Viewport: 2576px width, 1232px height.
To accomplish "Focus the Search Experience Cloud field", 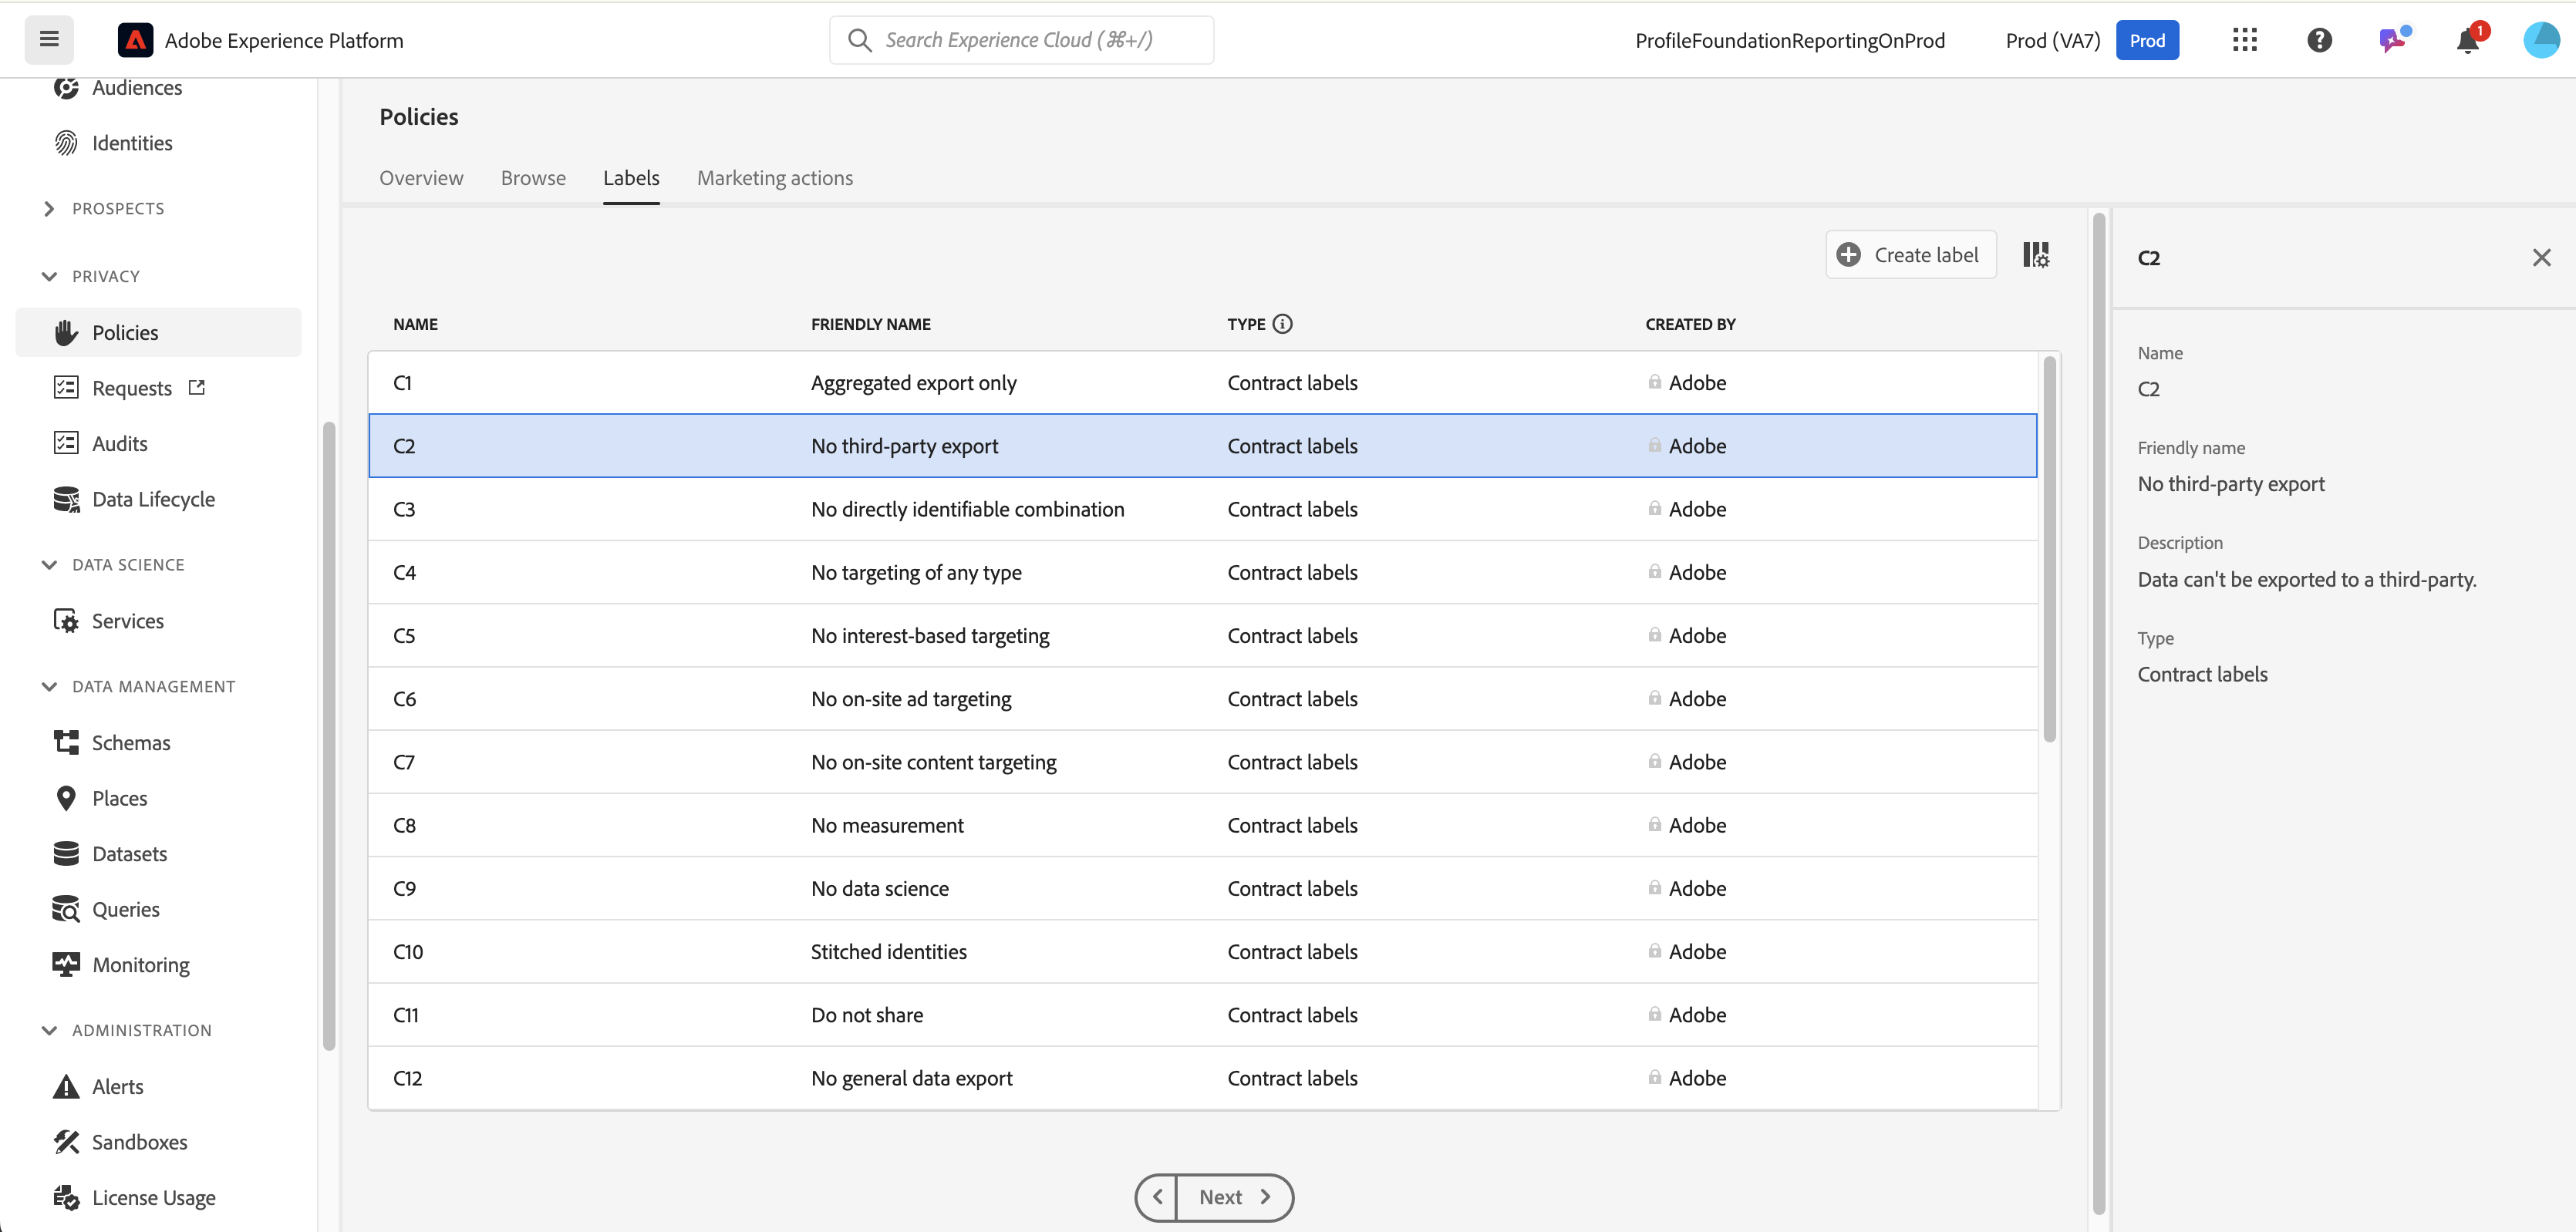I will [x=1020, y=40].
